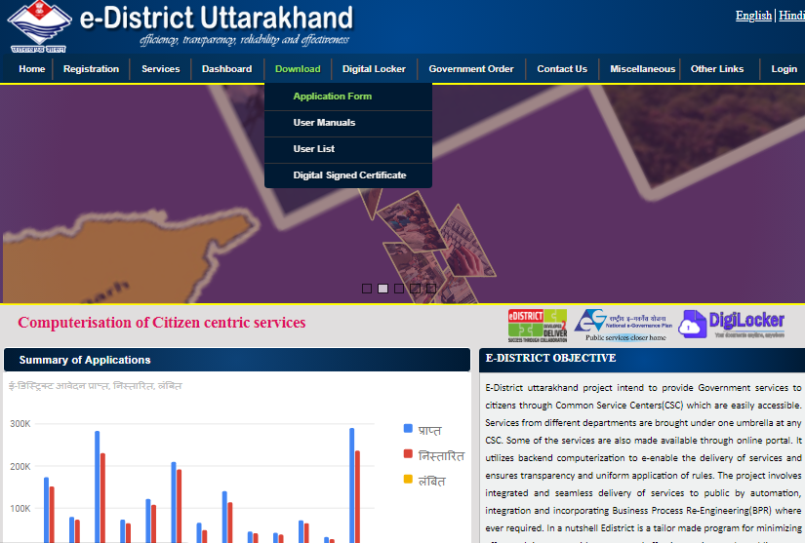
Task: Open the DigiLocker logo link
Action: [x=732, y=323]
